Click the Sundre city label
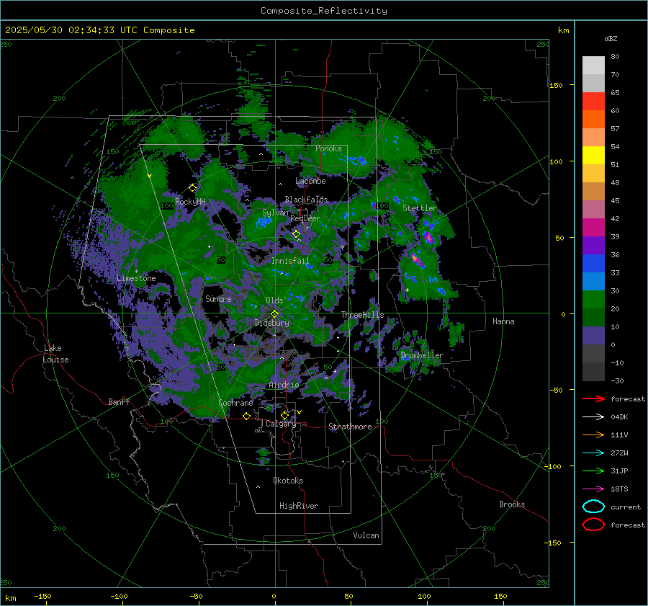The width and height of the screenshot is (648, 606). [x=218, y=298]
